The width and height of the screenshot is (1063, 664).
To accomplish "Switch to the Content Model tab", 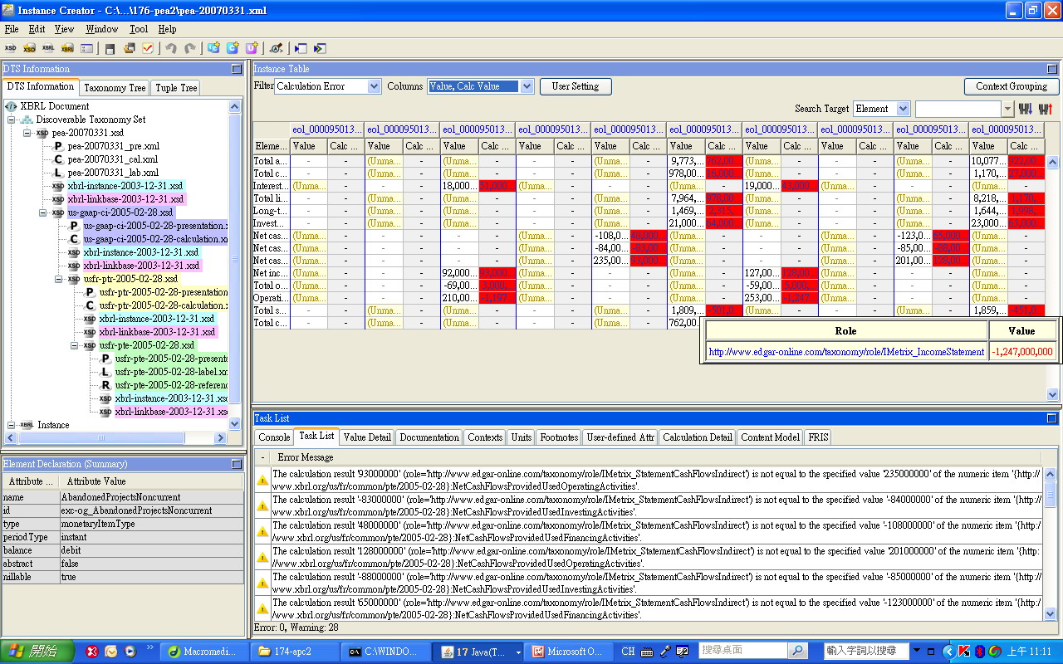I will pyautogui.click(x=770, y=437).
